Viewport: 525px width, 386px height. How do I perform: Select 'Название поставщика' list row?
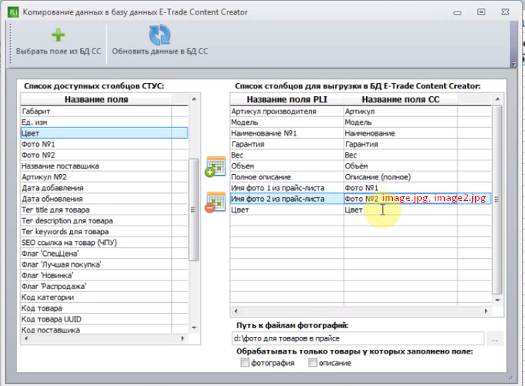pyautogui.click(x=104, y=166)
